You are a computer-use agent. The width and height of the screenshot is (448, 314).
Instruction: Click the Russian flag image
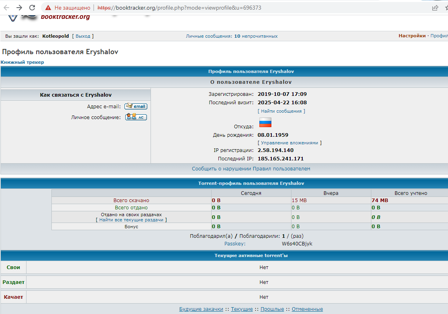265,123
